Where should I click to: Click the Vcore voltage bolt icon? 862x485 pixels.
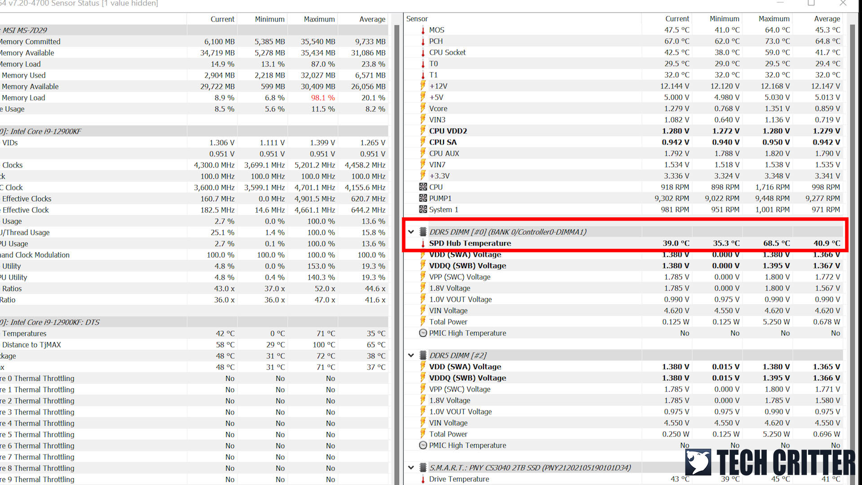point(423,108)
